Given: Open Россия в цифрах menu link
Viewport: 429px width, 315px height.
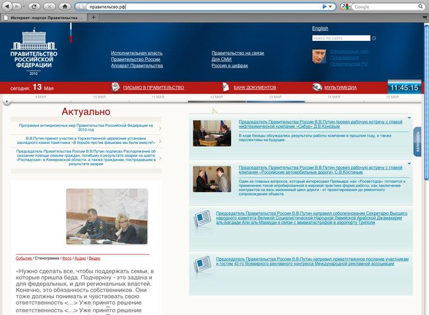Looking at the screenshot, I should click(230, 65).
